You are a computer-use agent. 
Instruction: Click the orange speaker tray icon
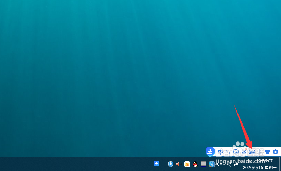tap(179, 164)
